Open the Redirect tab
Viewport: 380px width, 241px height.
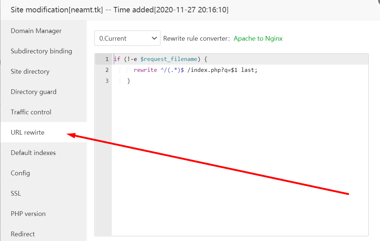pyautogui.click(x=23, y=234)
